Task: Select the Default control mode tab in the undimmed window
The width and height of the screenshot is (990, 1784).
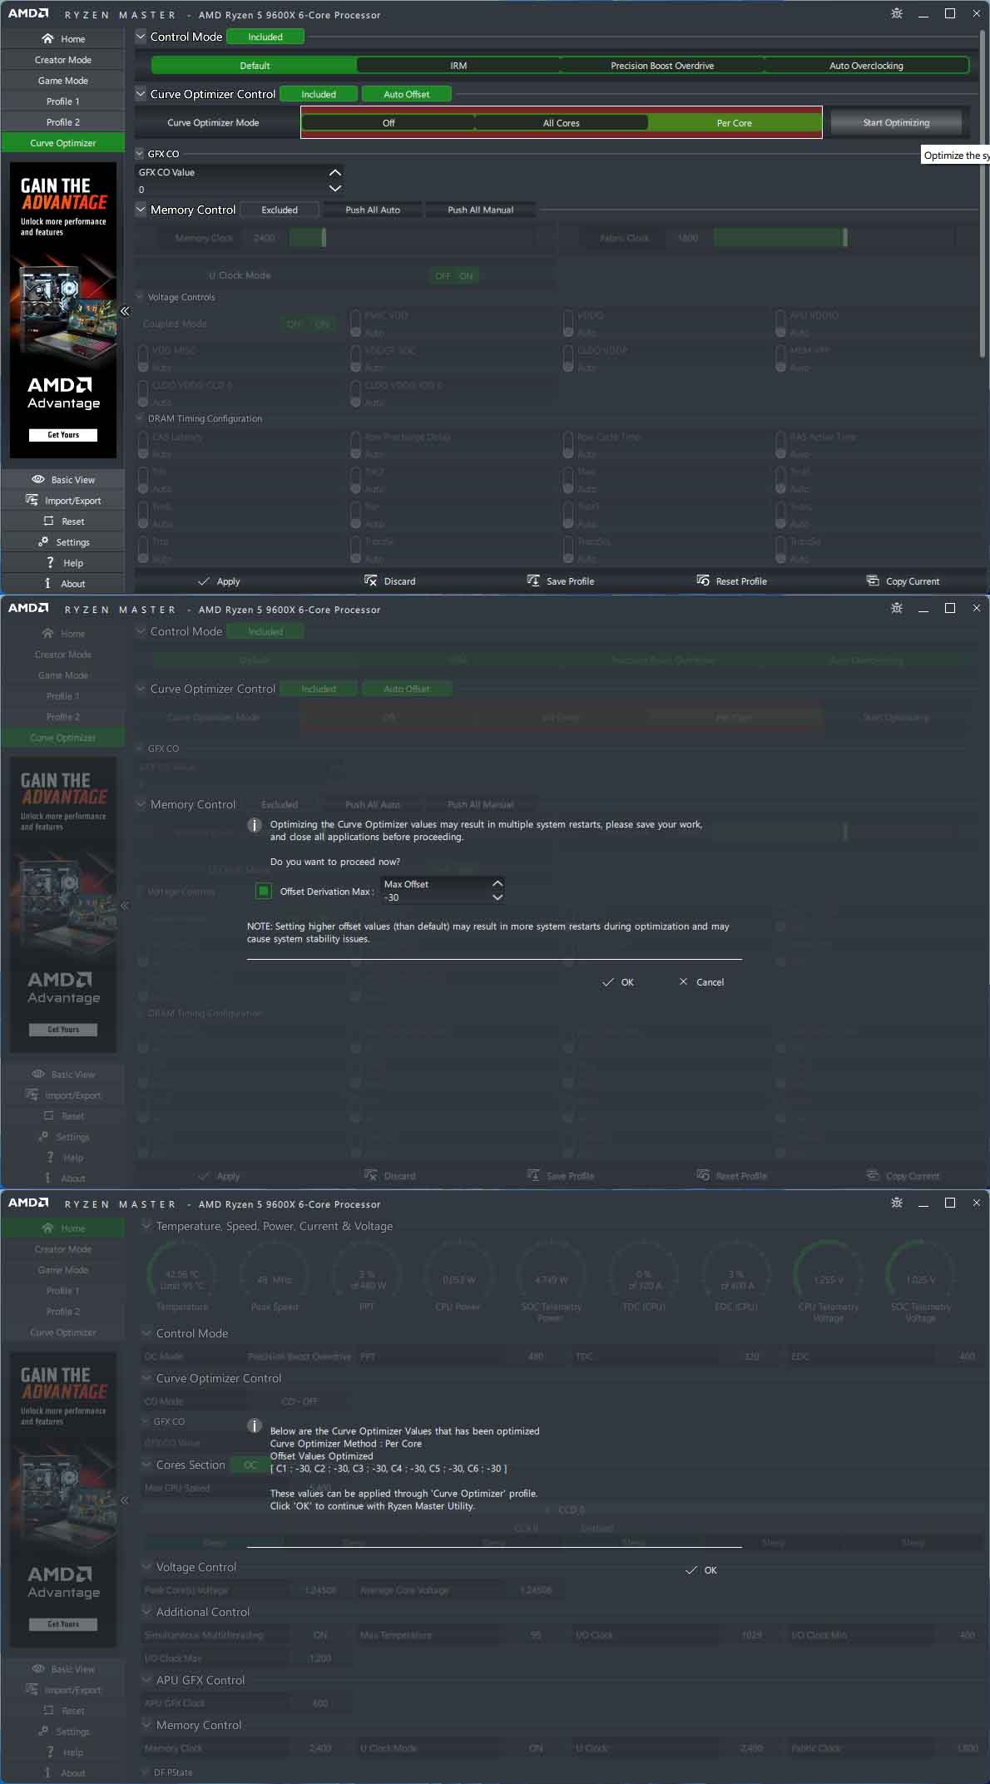Action: click(255, 66)
